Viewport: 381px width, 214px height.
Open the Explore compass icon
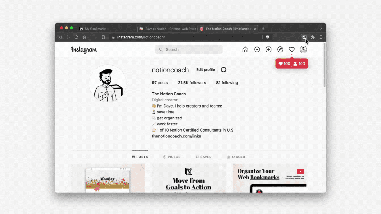coord(280,49)
